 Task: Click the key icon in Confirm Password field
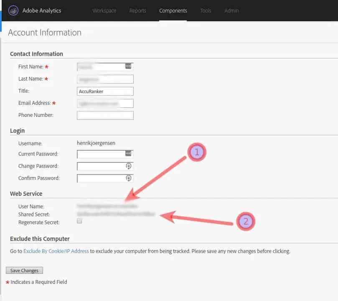click(129, 178)
